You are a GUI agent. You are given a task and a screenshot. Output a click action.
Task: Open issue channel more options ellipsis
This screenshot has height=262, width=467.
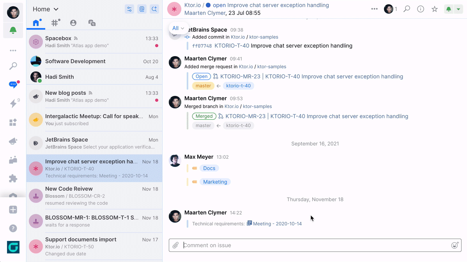(374, 9)
